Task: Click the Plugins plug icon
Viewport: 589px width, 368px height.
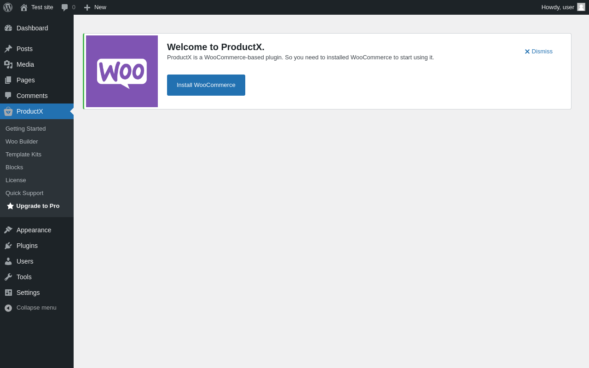Action: [x=8, y=246]
